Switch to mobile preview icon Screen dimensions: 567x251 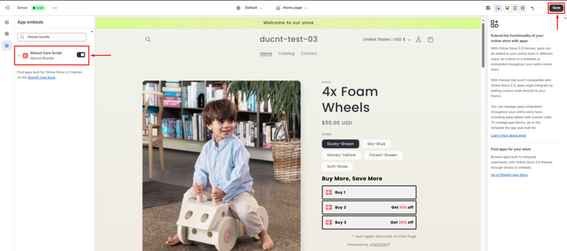[x=515, y=8]
